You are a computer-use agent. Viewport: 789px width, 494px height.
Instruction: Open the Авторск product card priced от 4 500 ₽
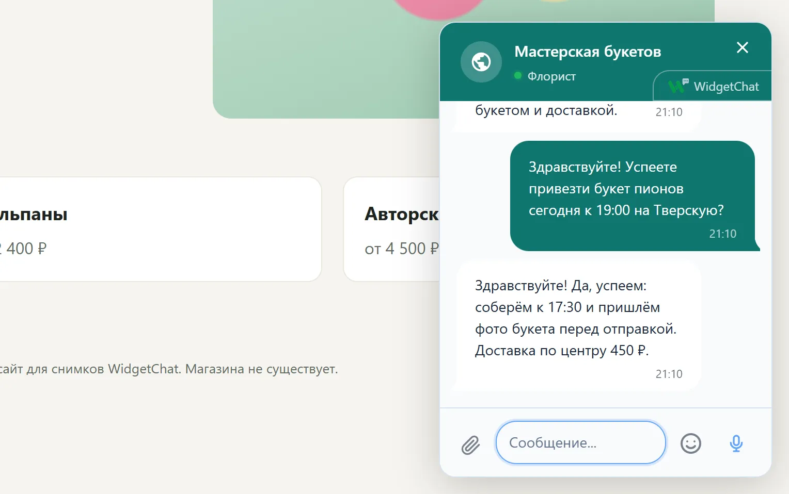[392, 229]
